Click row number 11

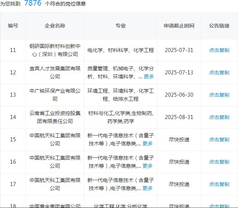click(x=13, y=50)
